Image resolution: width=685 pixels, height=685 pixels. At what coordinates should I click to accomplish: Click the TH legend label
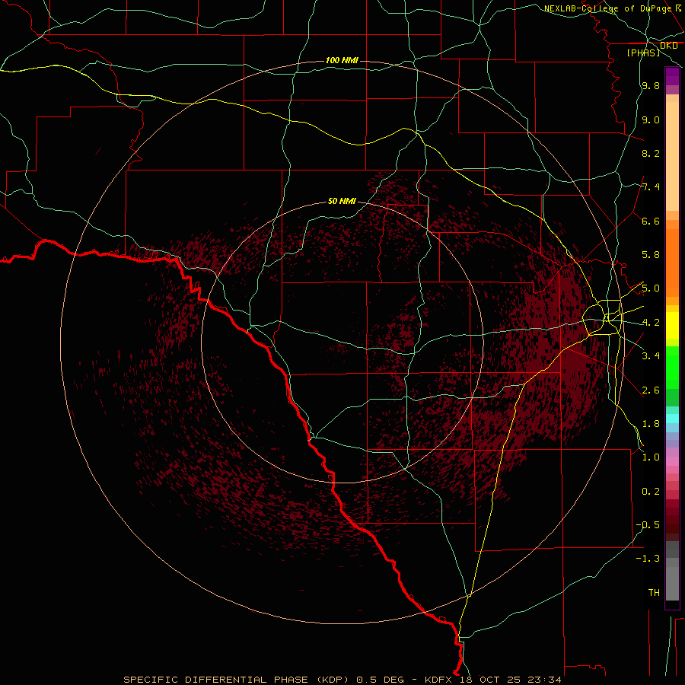click(x=654, y=593)
